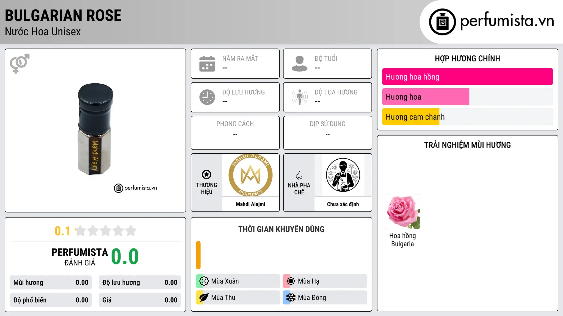
Task: Click the nose icon above Nhà pha chế
Action: 299,174
